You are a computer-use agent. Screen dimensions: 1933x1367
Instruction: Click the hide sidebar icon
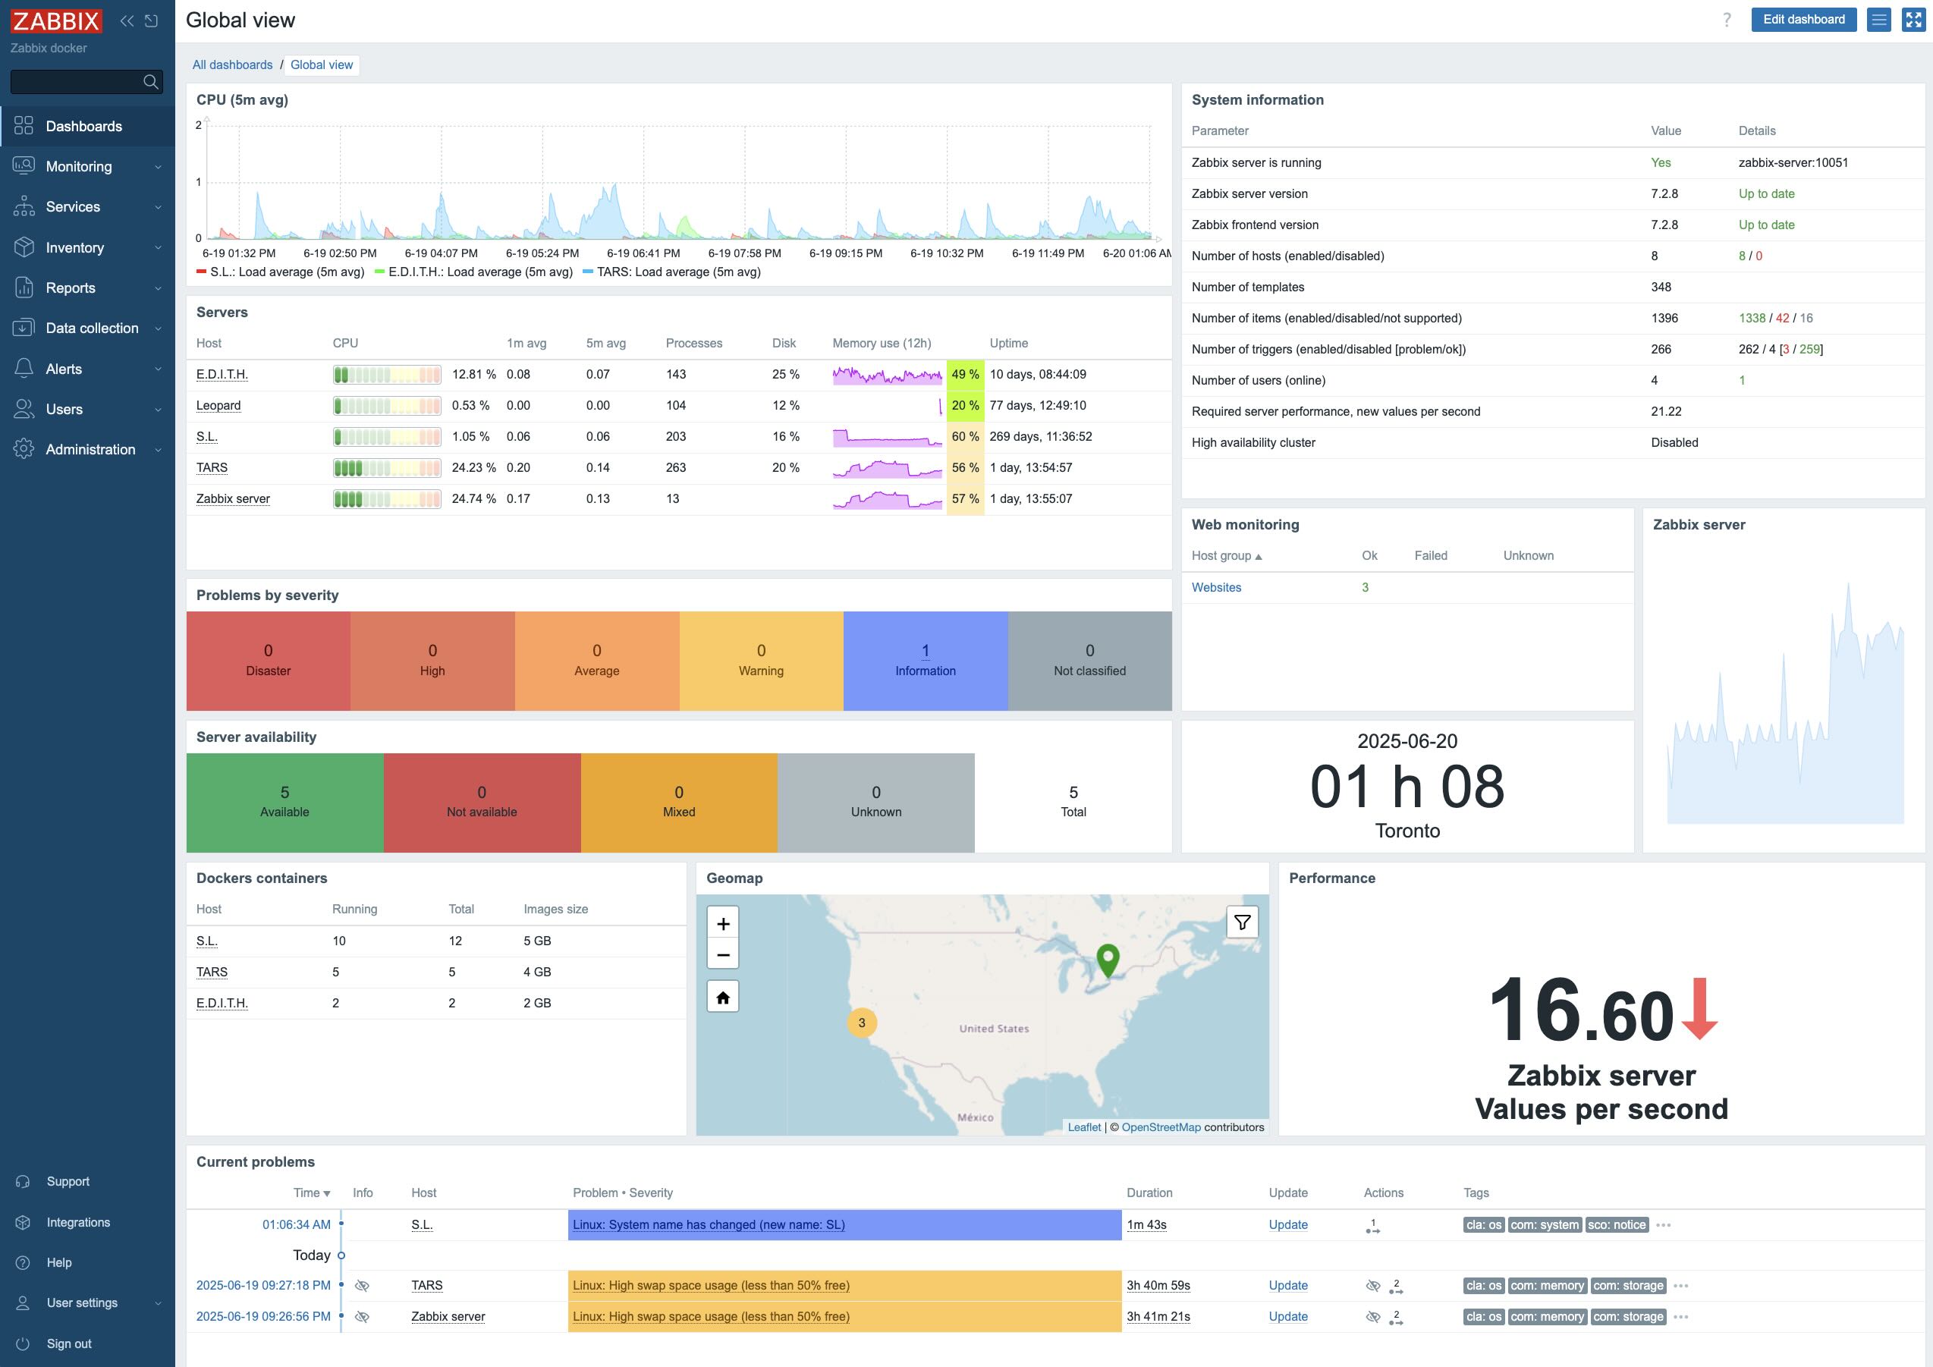point(152,21)
